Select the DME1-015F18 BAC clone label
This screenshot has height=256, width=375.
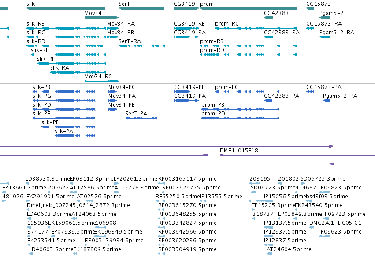(239, 151)
